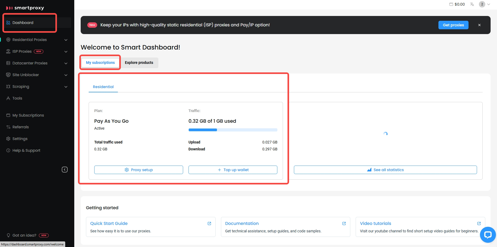Click the Got an idea? link

coord(24,235)
